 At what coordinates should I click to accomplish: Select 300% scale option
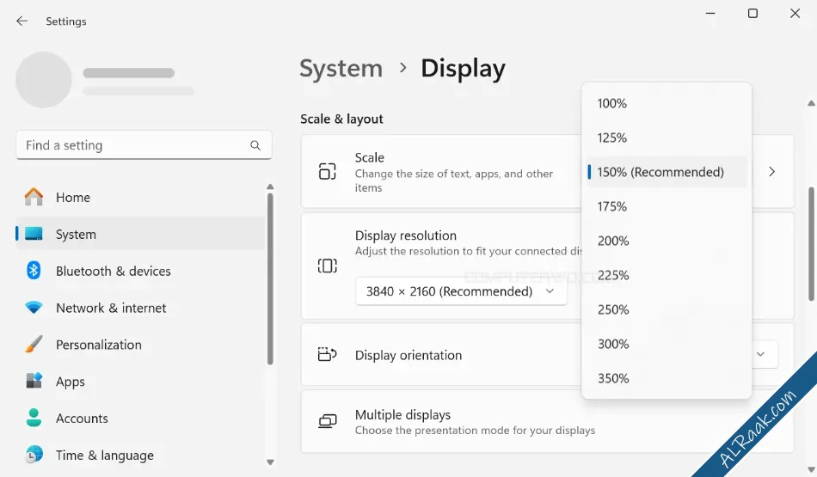pyautogui.click(x=667, y=344)
